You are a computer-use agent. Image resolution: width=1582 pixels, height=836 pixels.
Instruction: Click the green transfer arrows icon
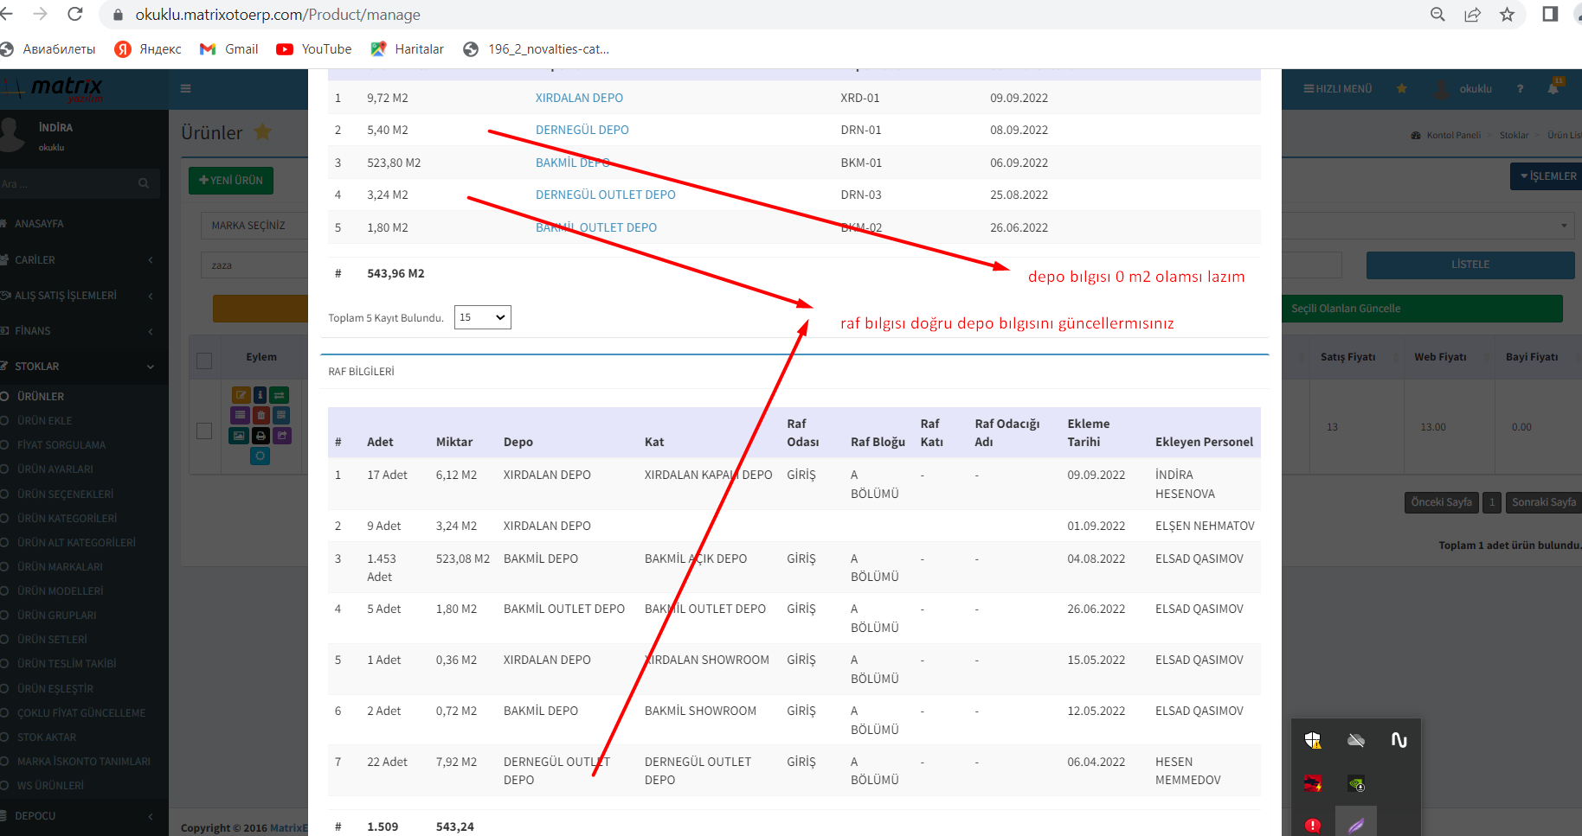[x=280, y=395]
